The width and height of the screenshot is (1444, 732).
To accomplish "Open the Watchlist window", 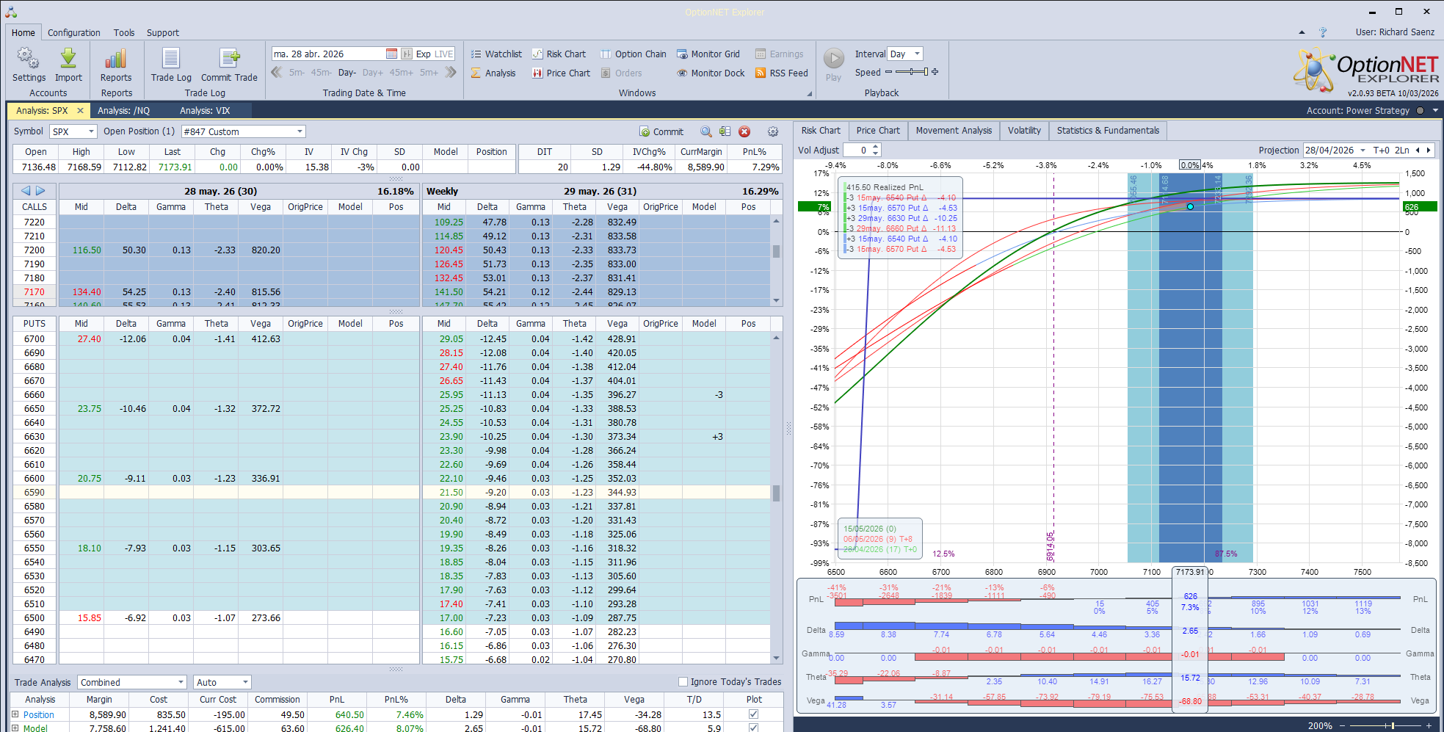I will pos(496,54).
